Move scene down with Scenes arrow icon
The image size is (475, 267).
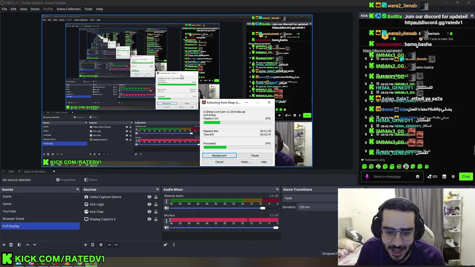[35, 245]
